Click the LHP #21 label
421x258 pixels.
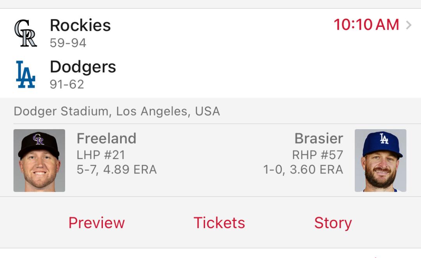click(101, 155)
